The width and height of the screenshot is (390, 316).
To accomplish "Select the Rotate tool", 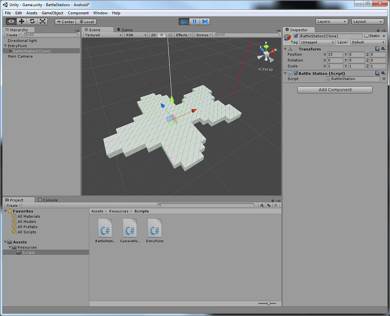I will click(x=32, y=22).
